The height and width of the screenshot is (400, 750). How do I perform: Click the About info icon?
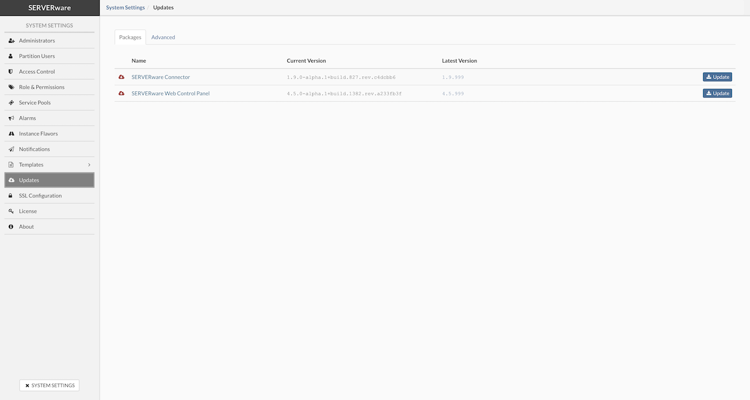pos(11,227)
